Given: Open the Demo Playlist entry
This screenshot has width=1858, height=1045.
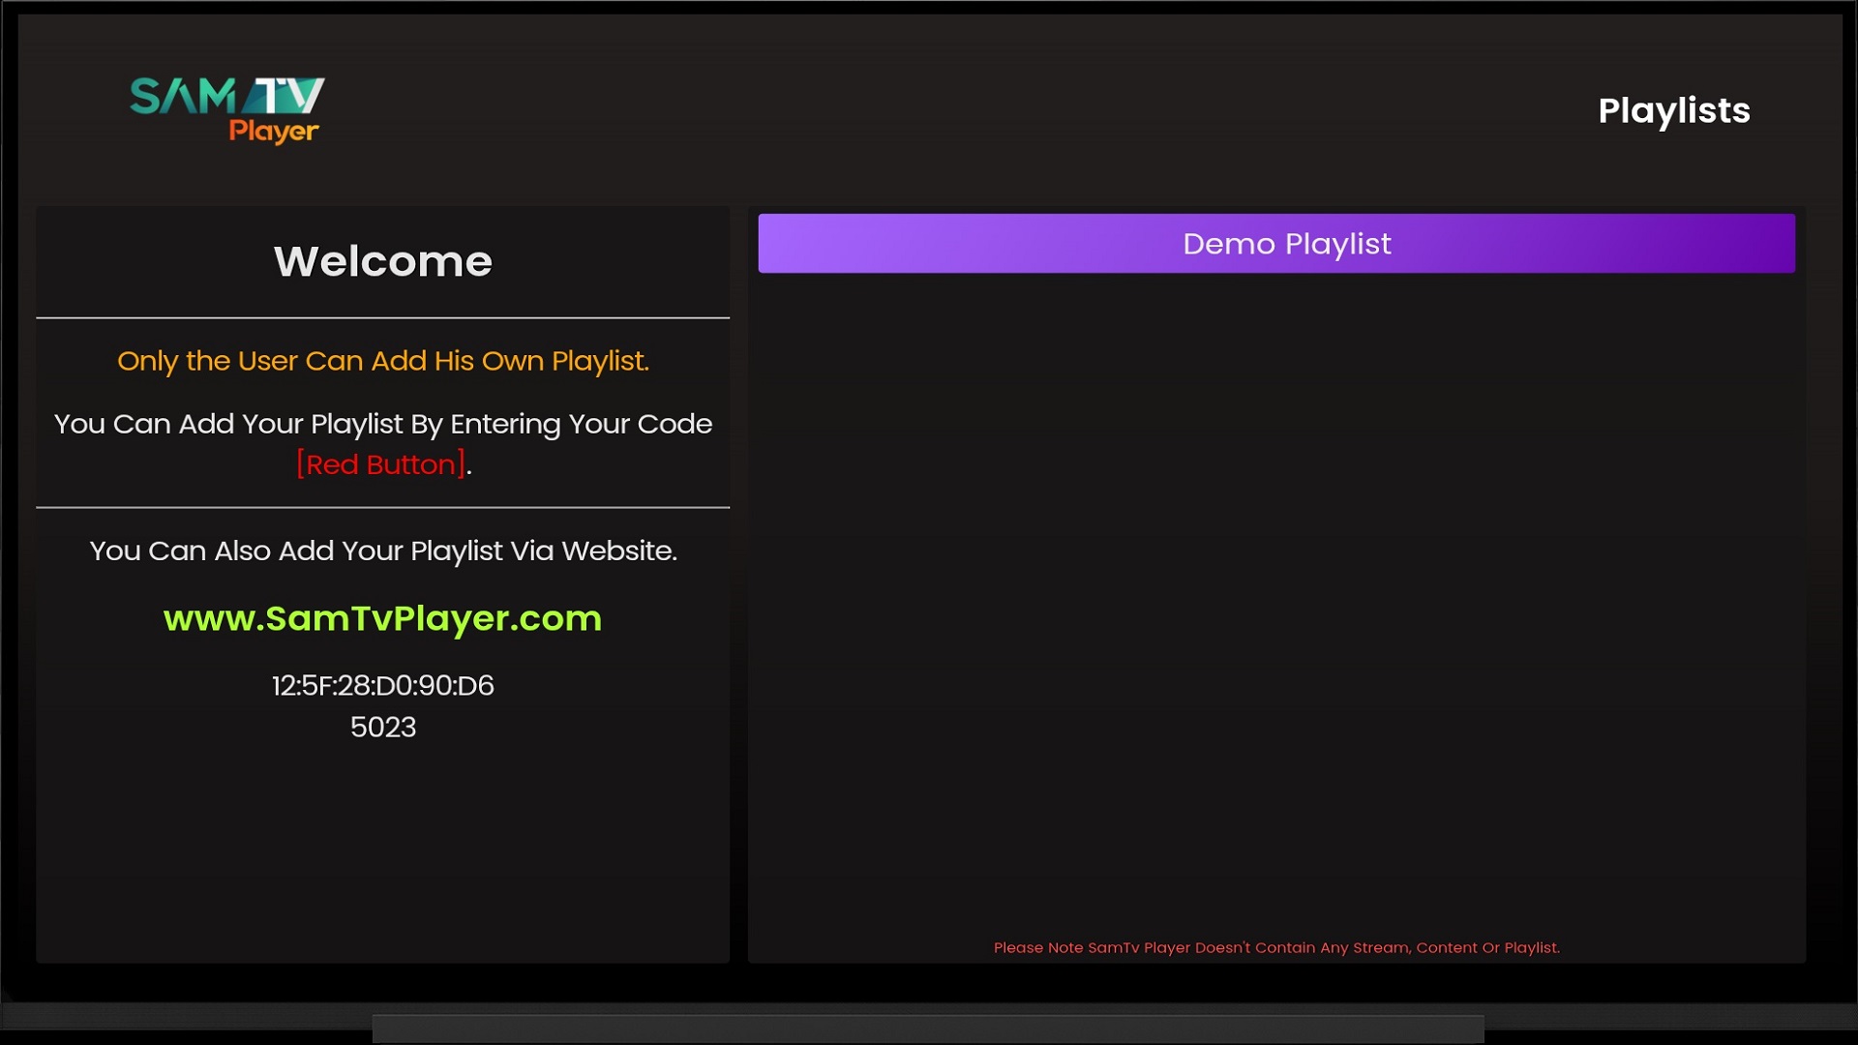Looking at the screenshot, I should click(1276, 243).
